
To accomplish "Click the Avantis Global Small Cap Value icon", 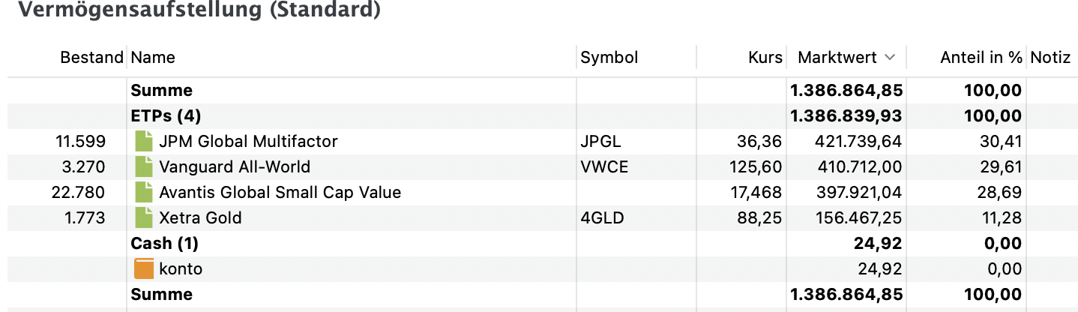I will tap(143, 192).
